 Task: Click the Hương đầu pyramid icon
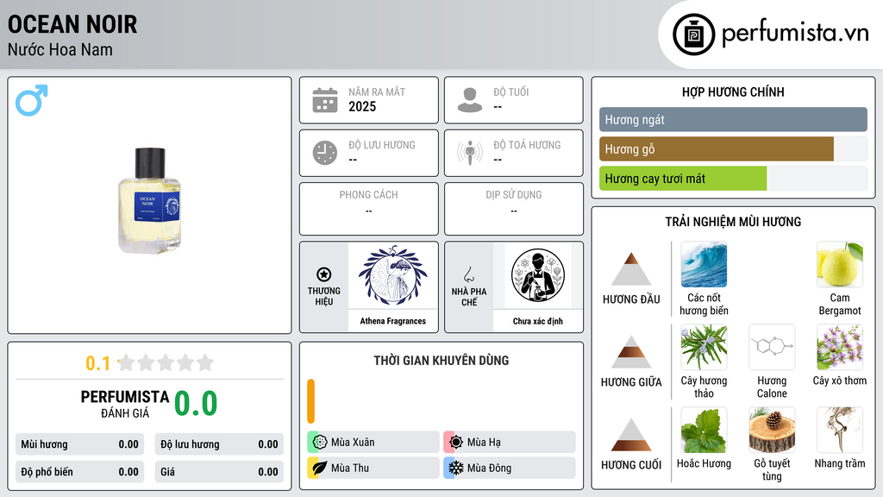pyautogui.click(x=631, y=269)
